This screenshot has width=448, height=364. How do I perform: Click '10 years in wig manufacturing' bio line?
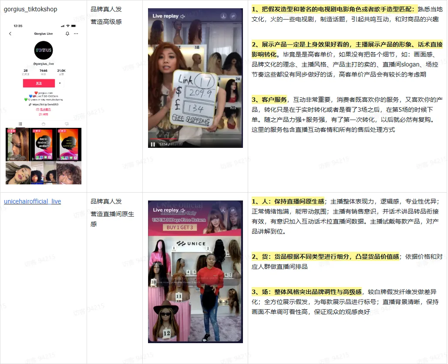[44, 100]
